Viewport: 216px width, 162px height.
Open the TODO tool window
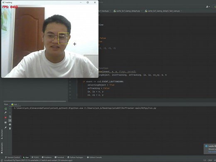pos(35,157)
